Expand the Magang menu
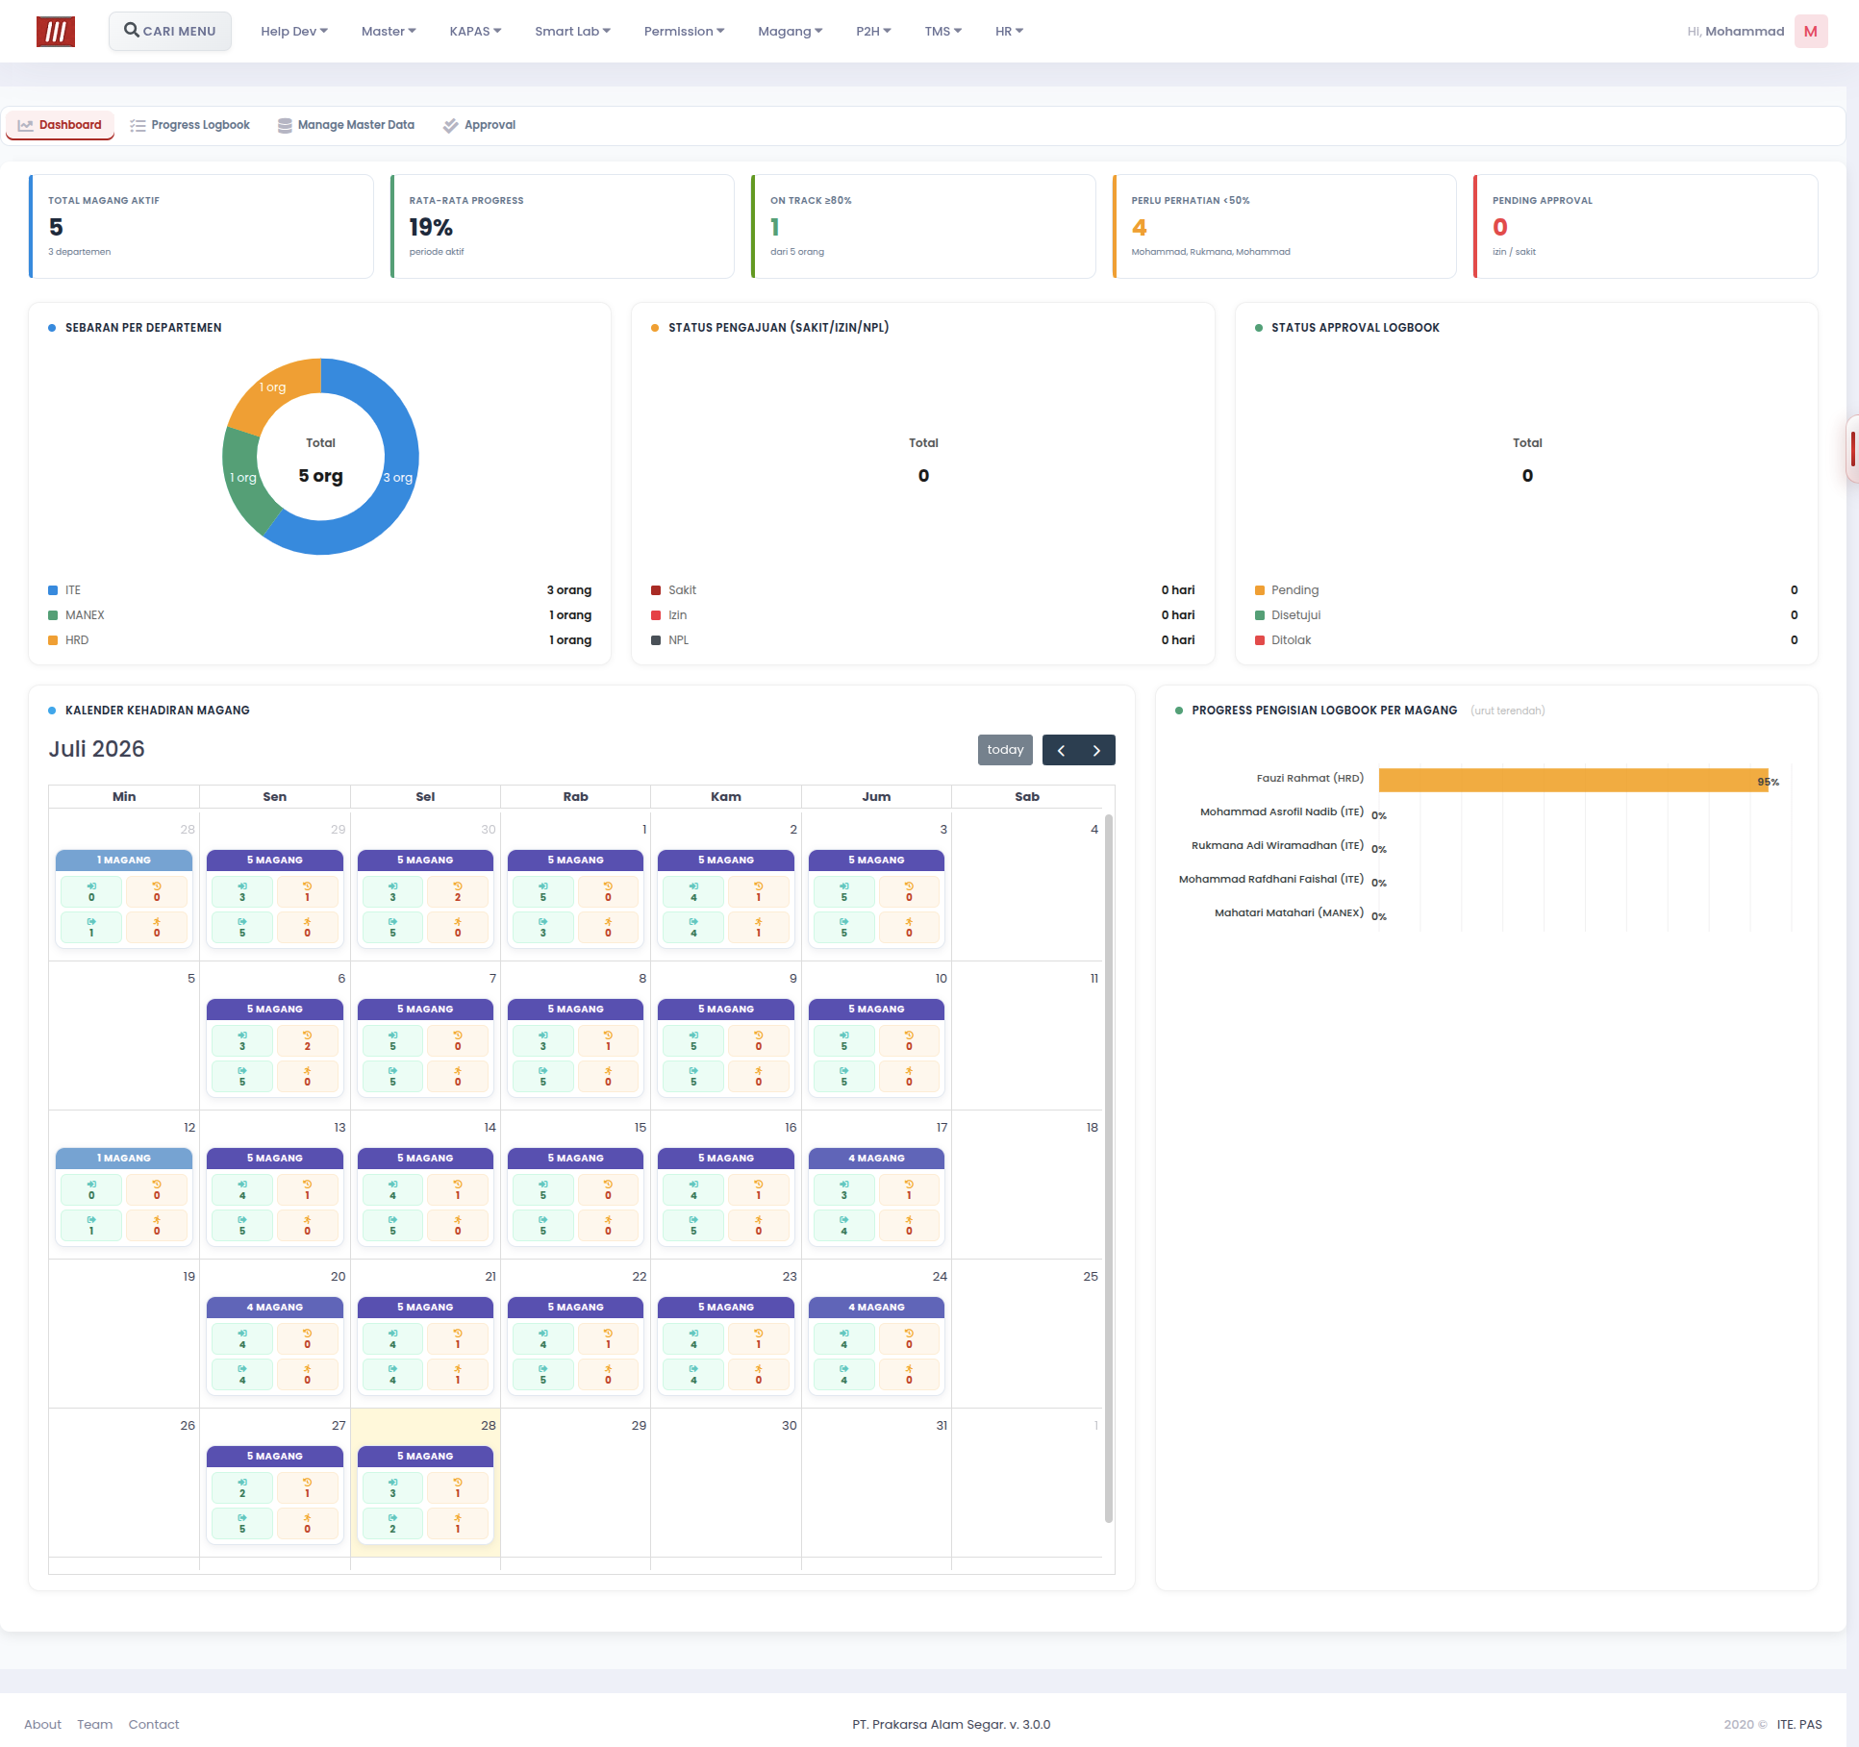 [790, 31]
